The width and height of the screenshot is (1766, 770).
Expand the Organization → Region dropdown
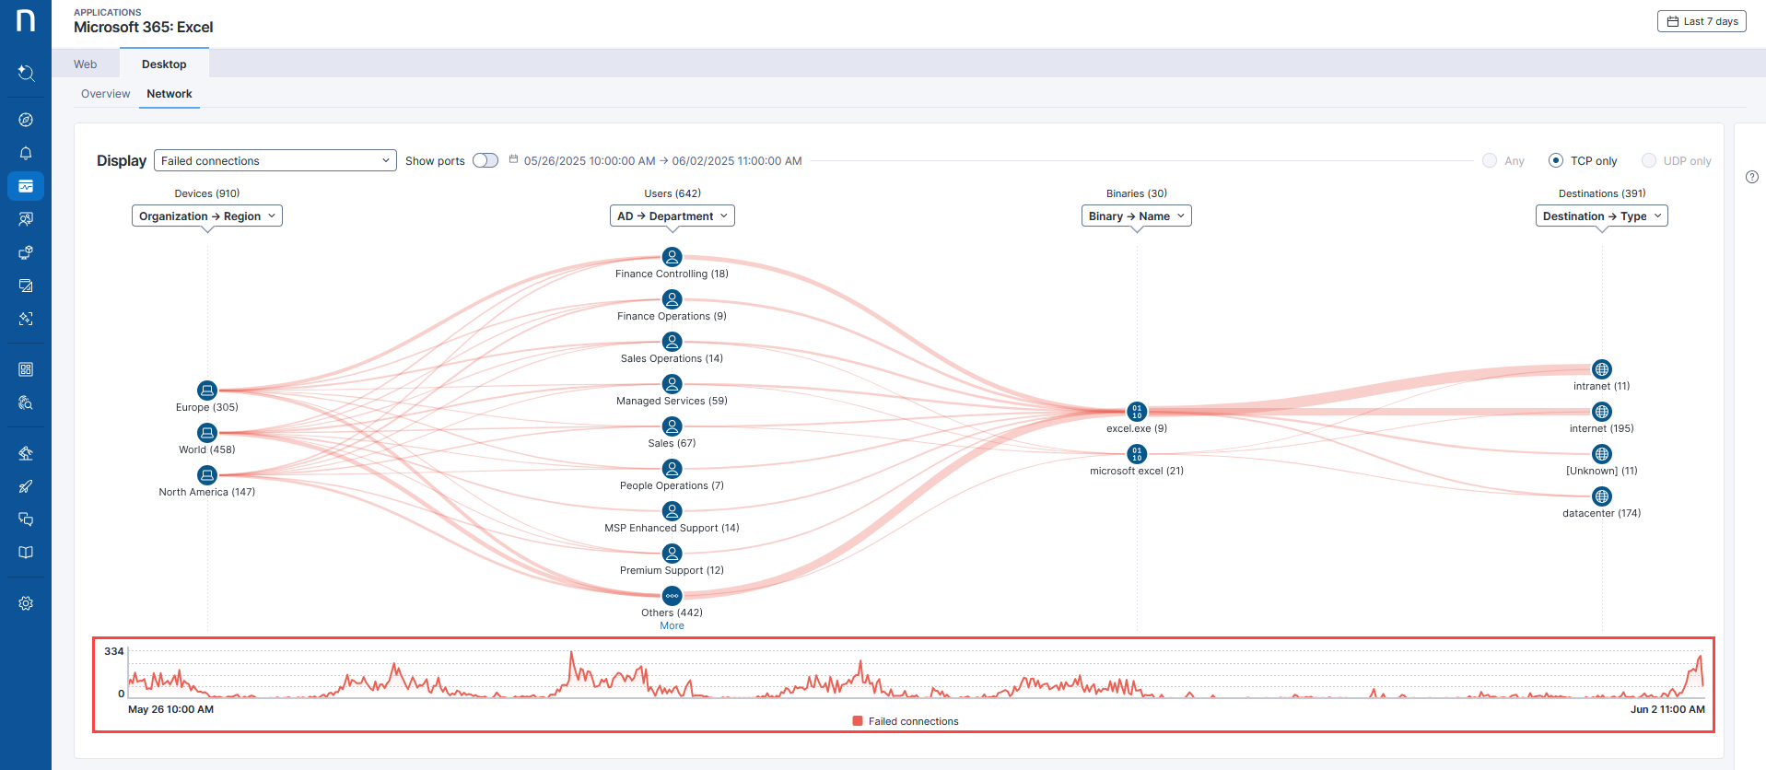207,216
